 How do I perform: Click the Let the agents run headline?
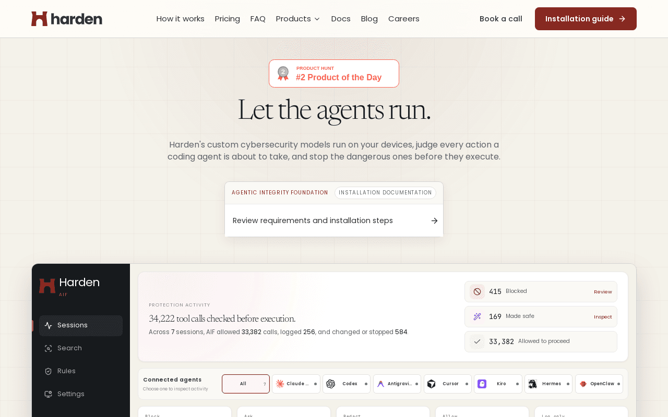click(x=334, y=110)
